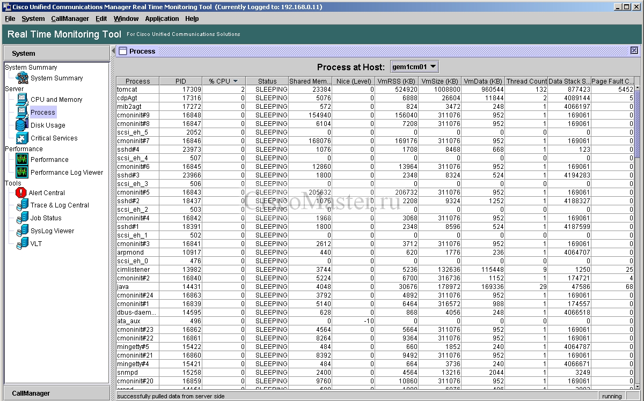Click VmSize value 1008800
This screenshot has width=644, height=401.
pos(447,90)
